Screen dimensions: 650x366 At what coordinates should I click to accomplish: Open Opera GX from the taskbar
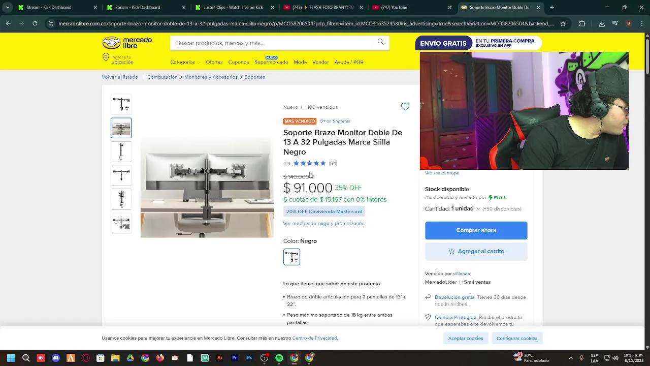click(x=85, y=358)
